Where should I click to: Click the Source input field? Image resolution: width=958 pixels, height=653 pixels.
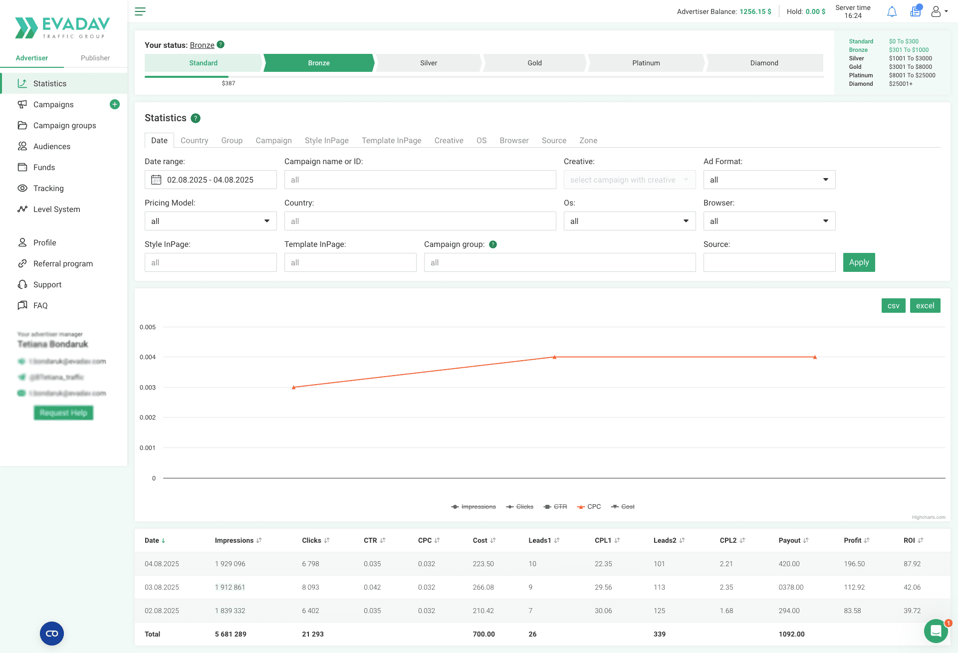coord(769,262)
